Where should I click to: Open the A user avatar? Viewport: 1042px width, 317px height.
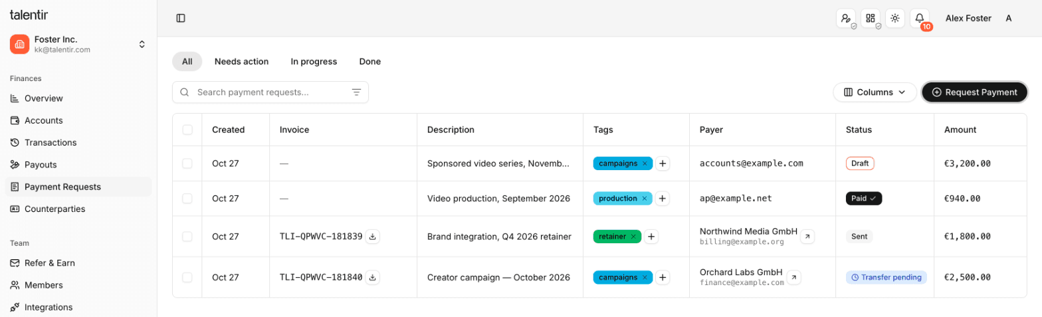(x=1009, y=19)
